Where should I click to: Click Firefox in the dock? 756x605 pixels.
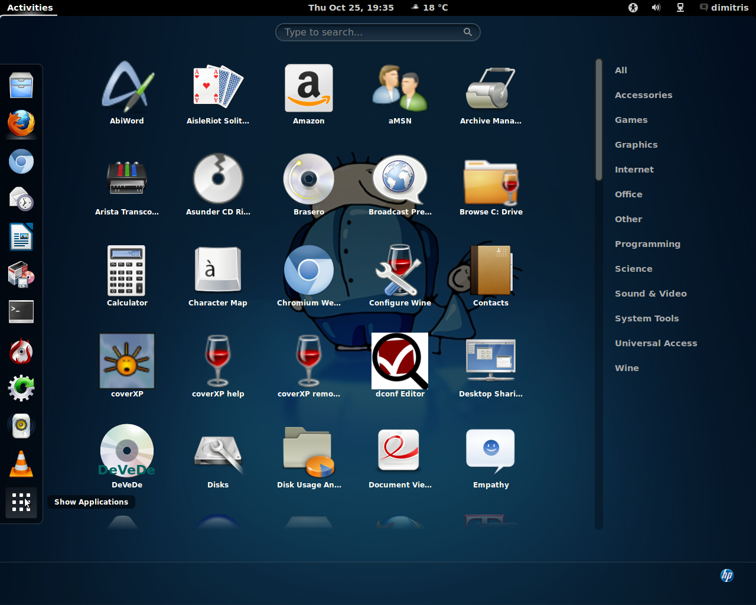tap(21, 123)
